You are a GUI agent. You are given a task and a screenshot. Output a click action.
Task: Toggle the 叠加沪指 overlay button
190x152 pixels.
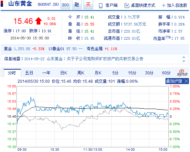click(x=174, y=81)
